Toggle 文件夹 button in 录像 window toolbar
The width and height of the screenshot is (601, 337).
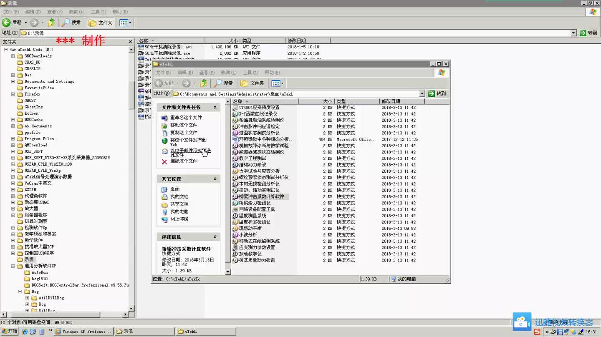(x=100, y=23)
